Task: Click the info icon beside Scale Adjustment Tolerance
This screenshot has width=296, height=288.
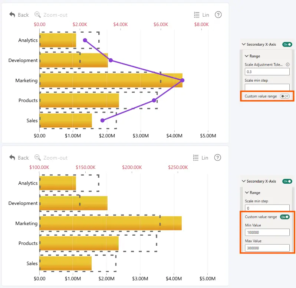Action: (x=287, y=65)
